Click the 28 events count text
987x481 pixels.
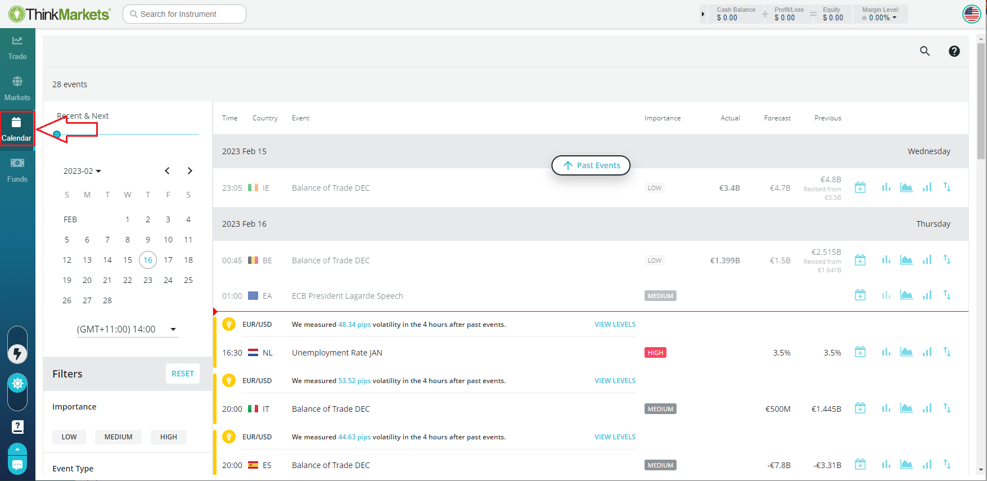pyautogui.click(x=70, y=84)
